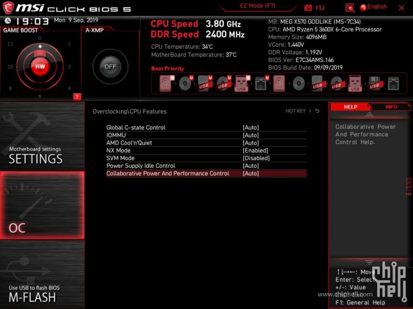This screenshot has height=309, width=413.
Task: Select the legacy hard disk boot icon without U badge
Action: [279, 83]
